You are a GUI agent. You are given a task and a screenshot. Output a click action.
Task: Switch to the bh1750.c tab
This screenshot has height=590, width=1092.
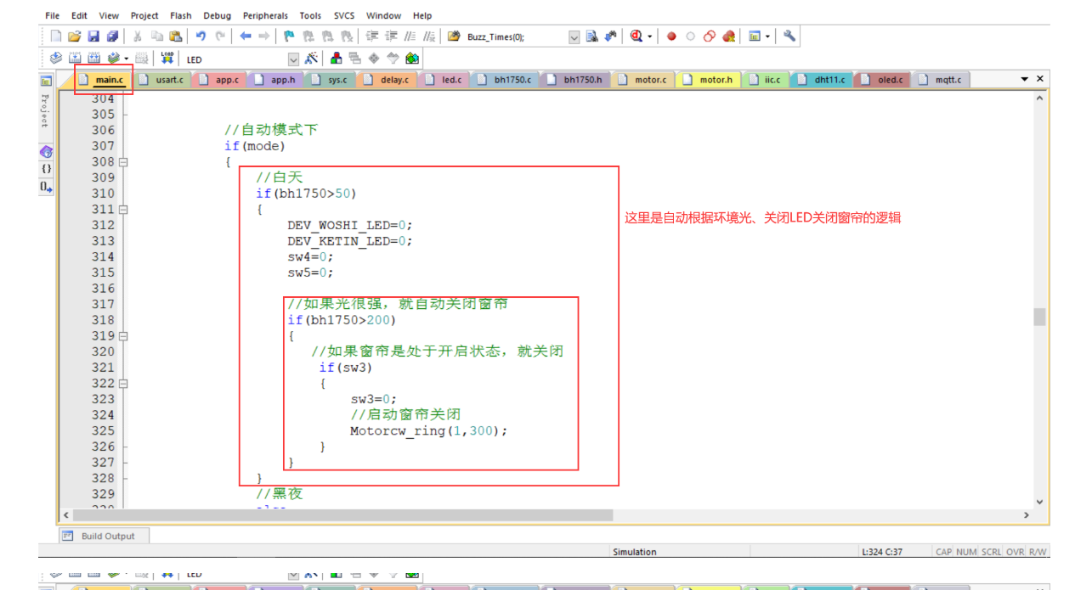tap(505, 80)
